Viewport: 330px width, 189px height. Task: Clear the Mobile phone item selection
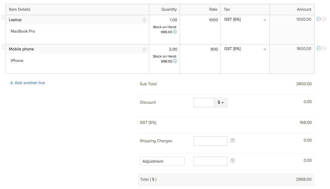(144, 49)
